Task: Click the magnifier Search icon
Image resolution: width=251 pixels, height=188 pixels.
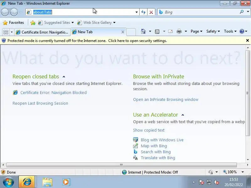Action: (242, 12)
